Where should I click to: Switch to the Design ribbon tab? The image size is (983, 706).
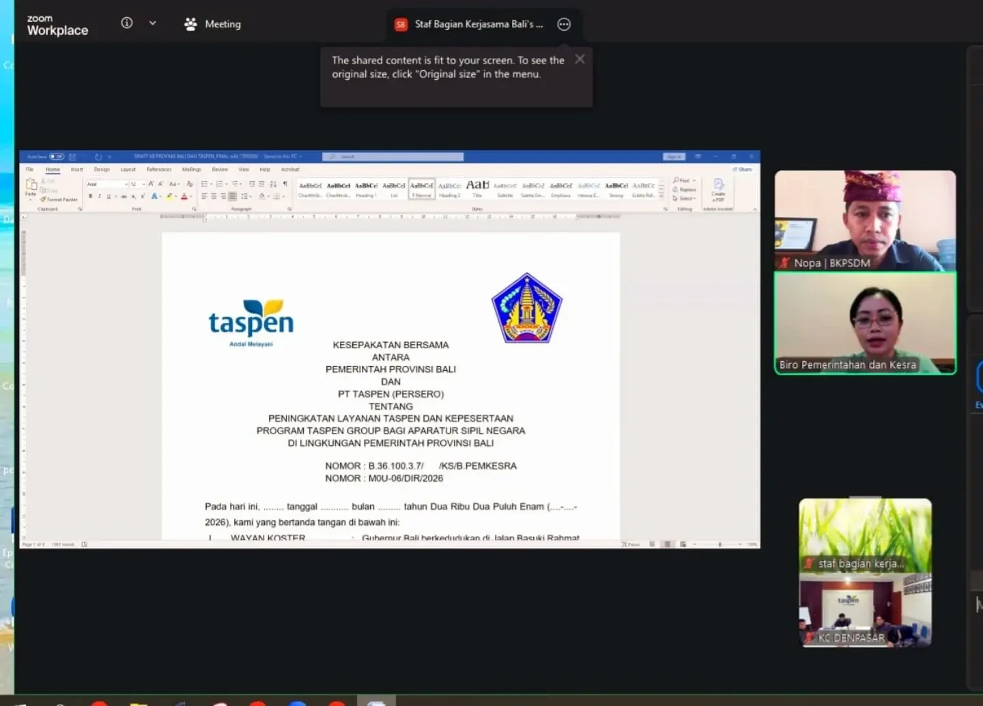[102, 169]
